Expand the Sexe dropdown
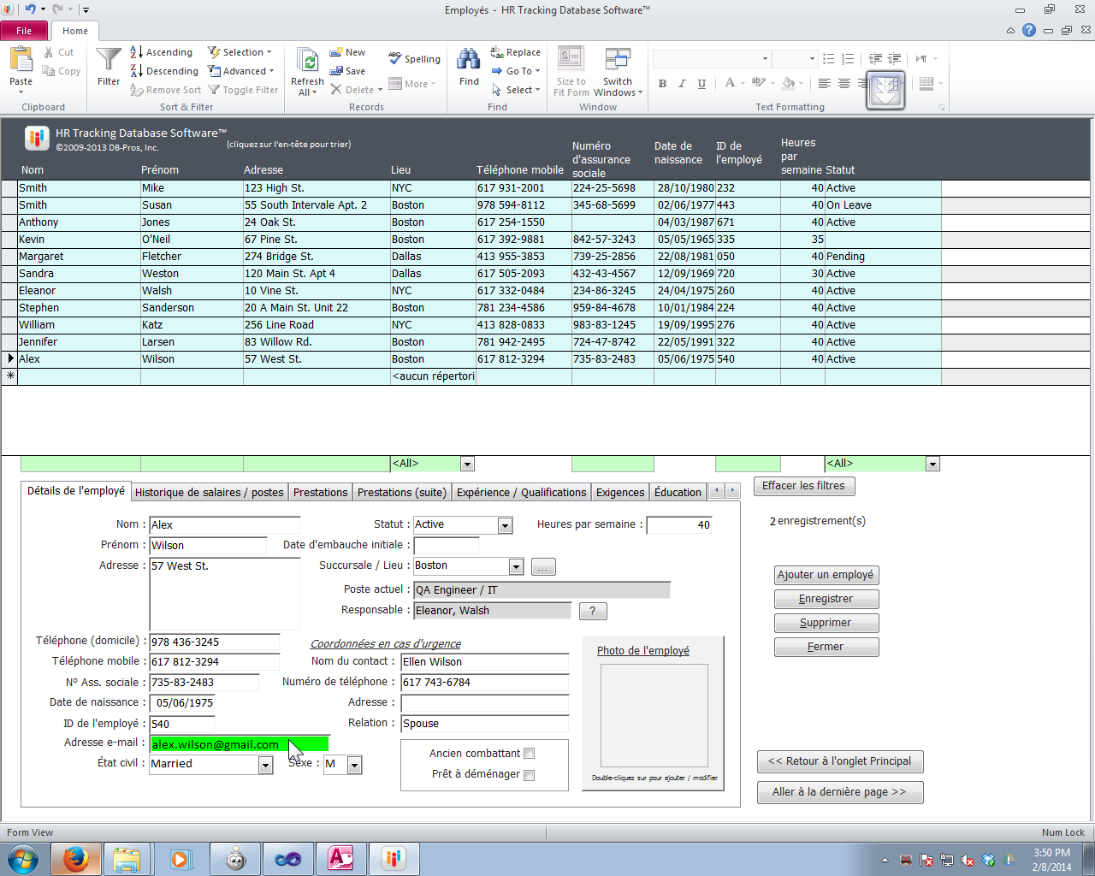1095x876 pixels. point(354,765)
